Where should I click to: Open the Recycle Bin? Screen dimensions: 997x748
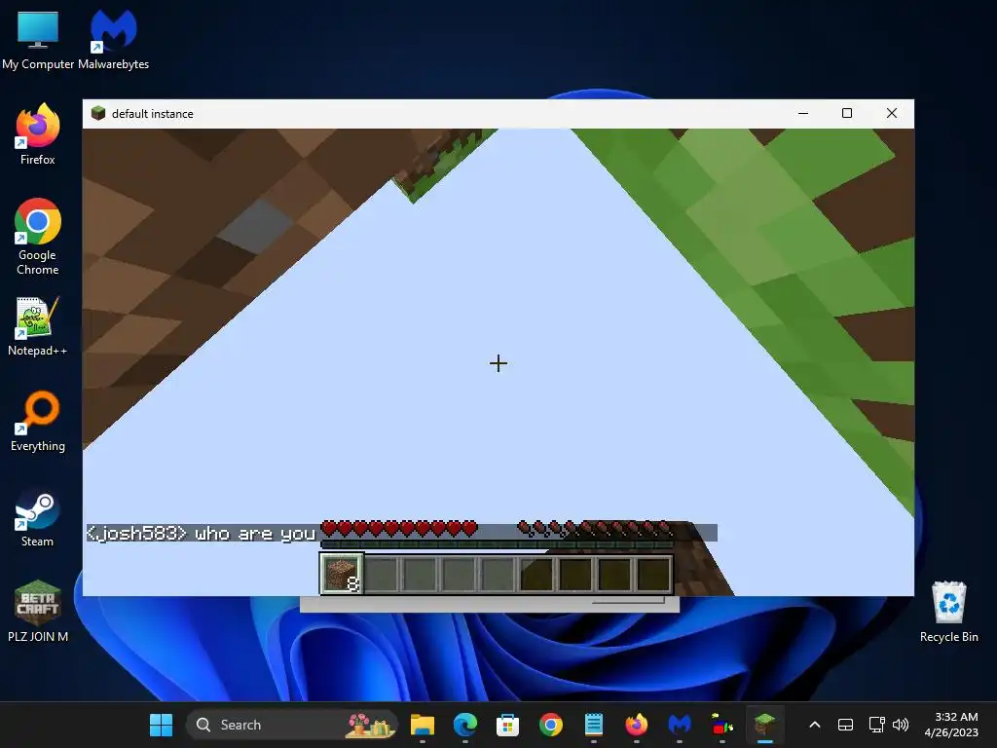[x=948, y=612]
